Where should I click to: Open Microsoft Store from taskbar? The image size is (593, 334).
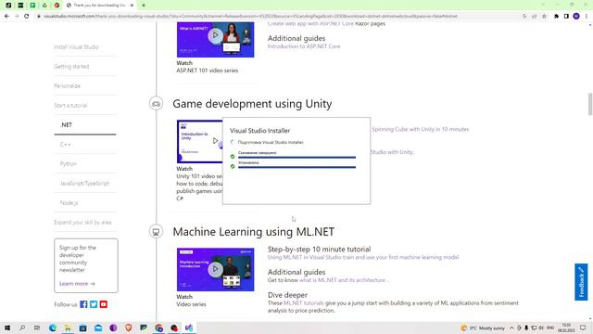[82, 328]
